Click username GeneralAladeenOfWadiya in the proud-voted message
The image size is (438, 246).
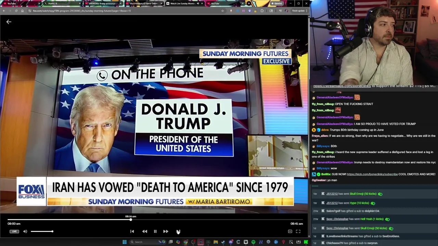[335, 124]
